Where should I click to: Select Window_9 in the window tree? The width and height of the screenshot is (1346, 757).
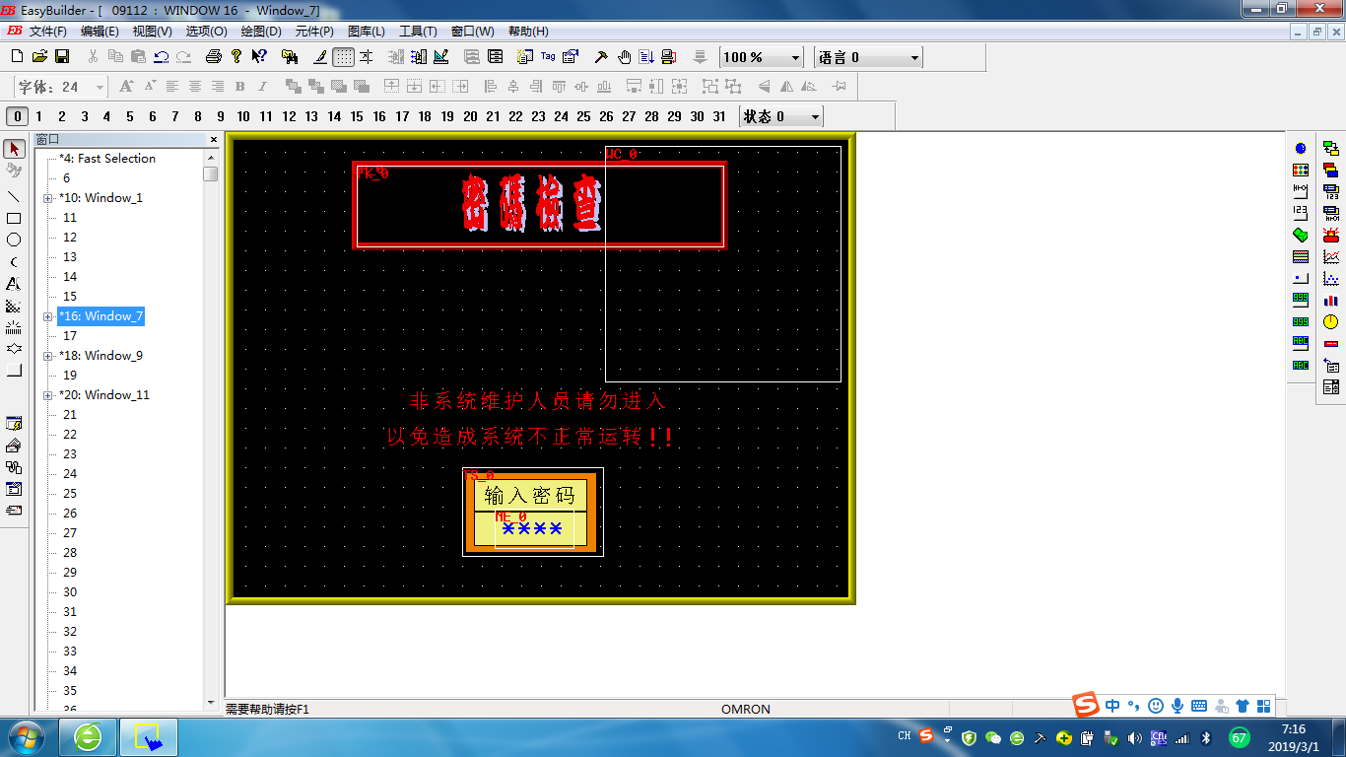pyautogui.click(x=112, y=356)
